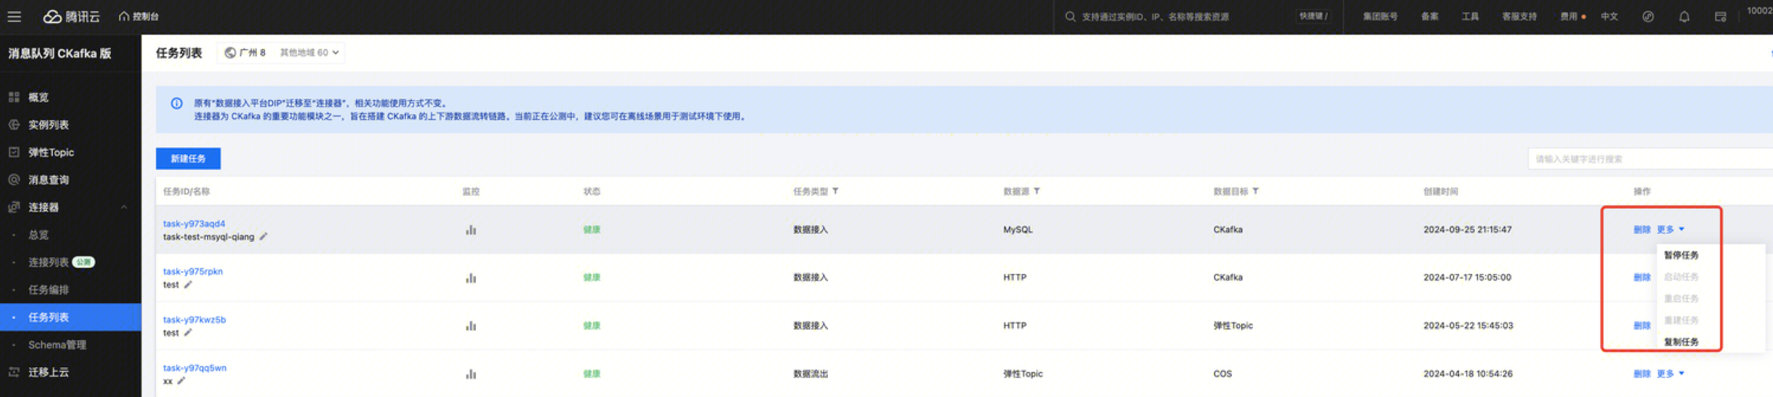Filter by 任务类型 column filter icon
This screenshot has height=397, width=1773.
[x=835, y=191]
